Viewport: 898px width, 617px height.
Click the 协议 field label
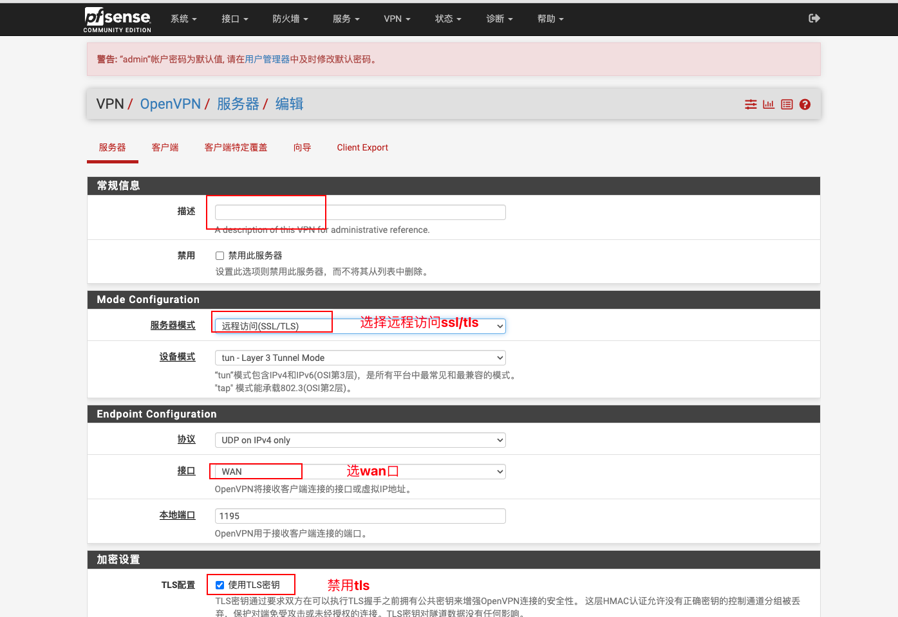click(187, 439)
